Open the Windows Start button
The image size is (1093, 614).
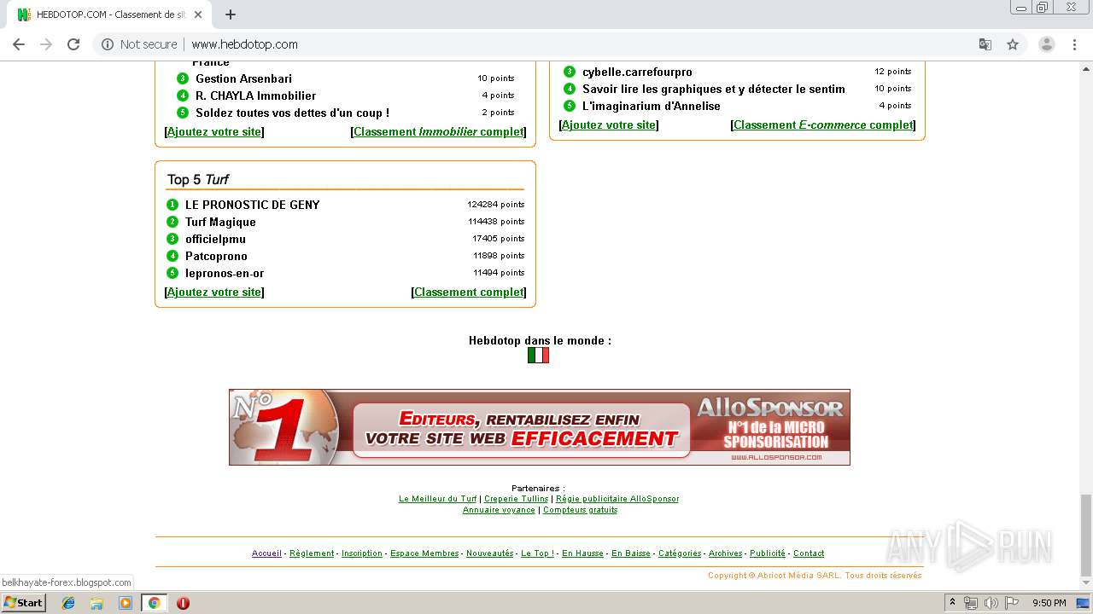[23, 603]
